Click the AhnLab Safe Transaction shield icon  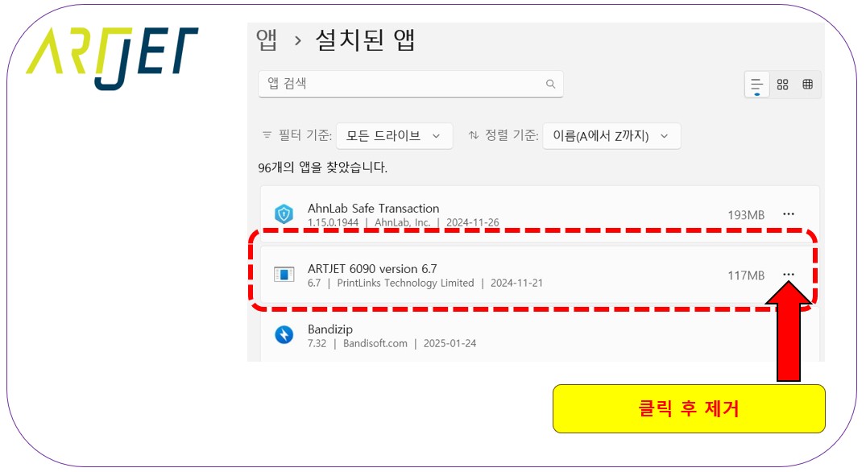coord(284,214)
